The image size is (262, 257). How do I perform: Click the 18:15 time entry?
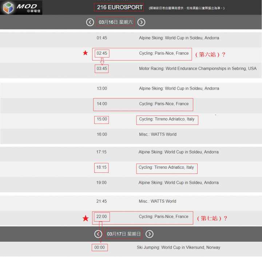[x=102, y=167]
